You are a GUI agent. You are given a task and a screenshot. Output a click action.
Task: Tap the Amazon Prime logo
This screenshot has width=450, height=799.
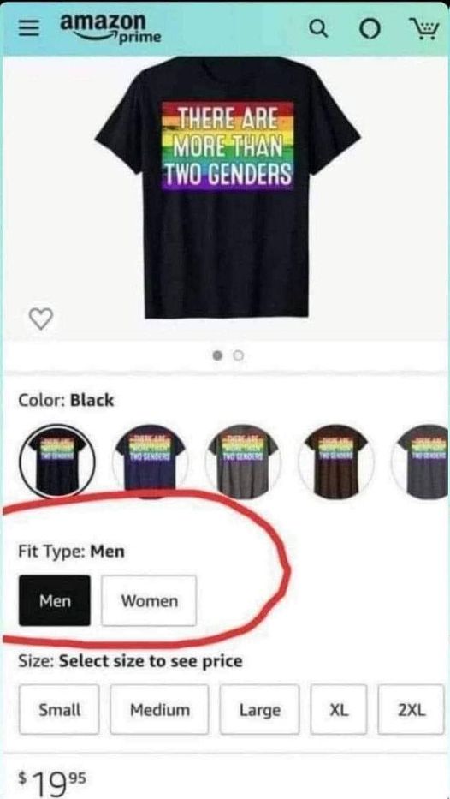[x=110, y=28]
